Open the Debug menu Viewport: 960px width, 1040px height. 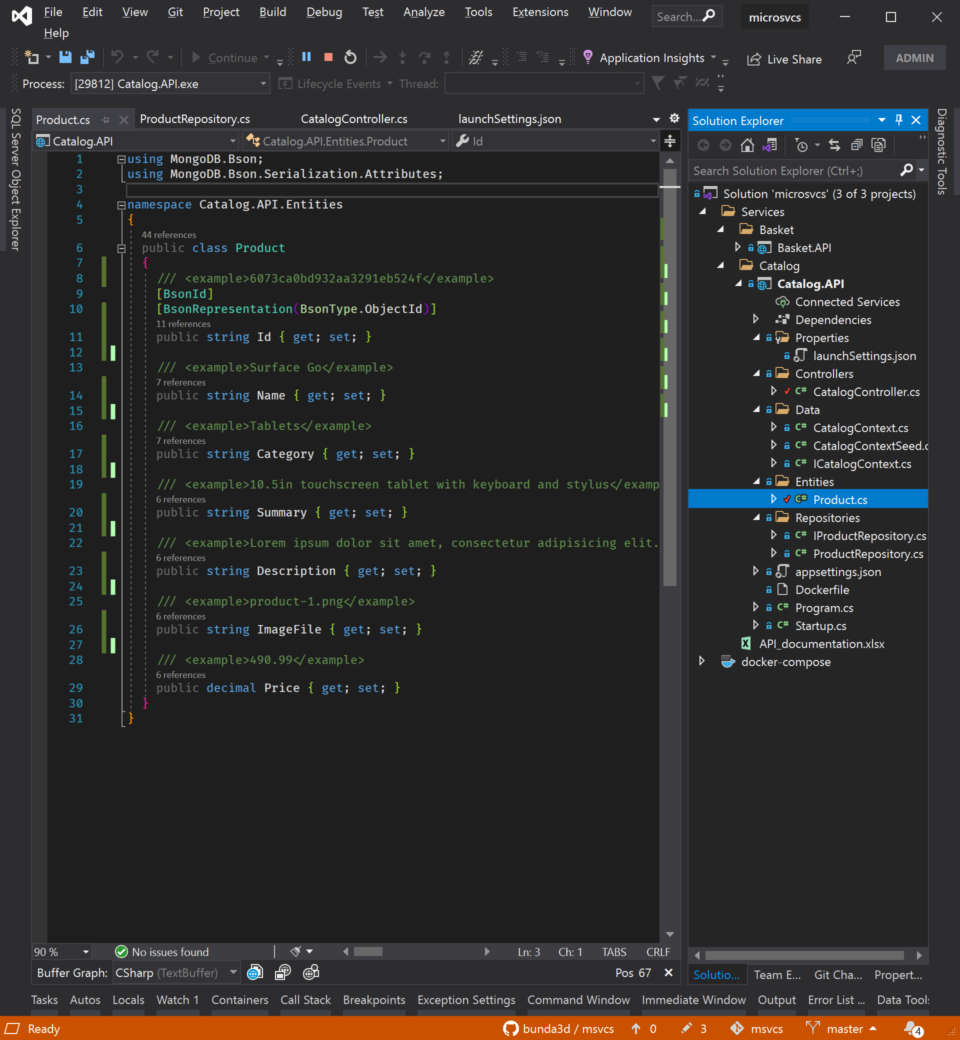tap(323, 12)
